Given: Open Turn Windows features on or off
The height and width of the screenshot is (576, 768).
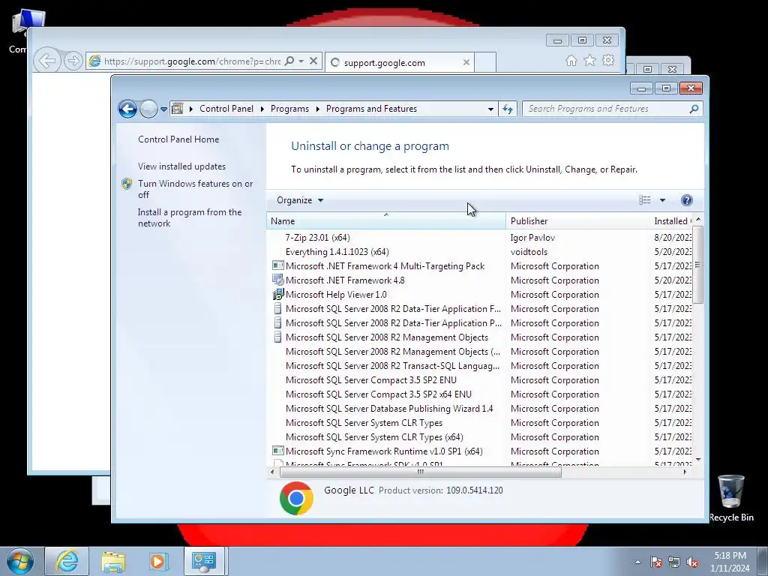Looking at the screenshot, I should point(196,189).
